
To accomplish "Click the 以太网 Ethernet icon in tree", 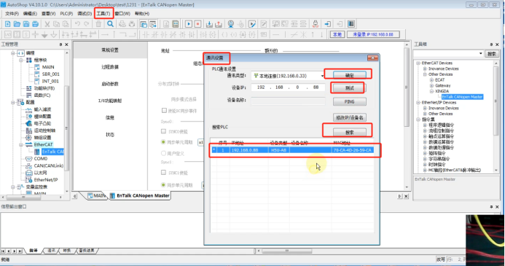I will (x=28, y=173).
